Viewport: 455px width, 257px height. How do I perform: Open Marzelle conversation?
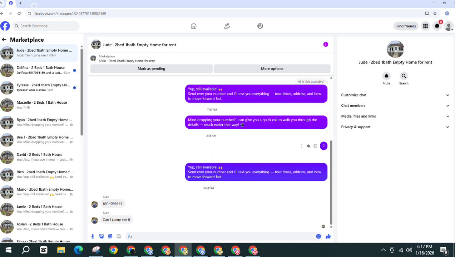point(39,105)
